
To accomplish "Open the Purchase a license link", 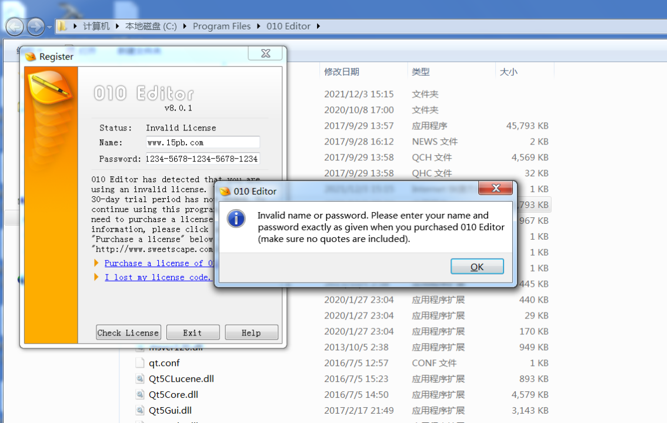I will [x=158, y=263].
